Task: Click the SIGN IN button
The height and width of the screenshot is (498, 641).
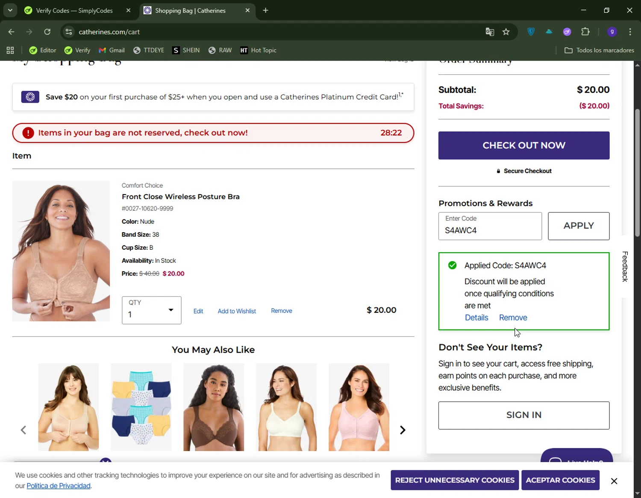Action: click(x=524, y=415)
